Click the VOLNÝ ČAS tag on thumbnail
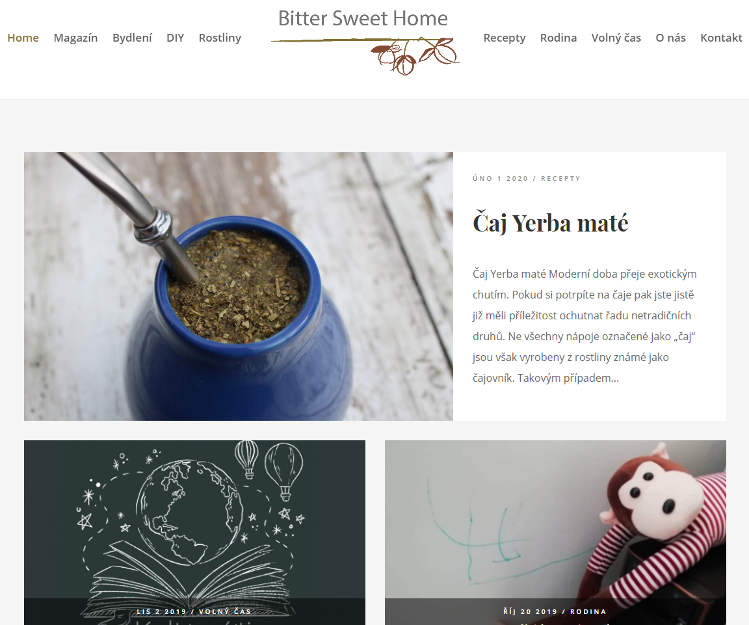 coord(225,611)
